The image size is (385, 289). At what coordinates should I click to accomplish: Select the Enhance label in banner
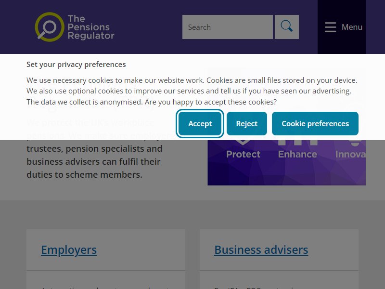click(x=297, y=154)
